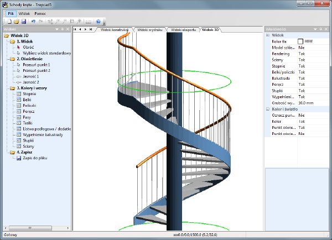Click the Zapis do pliku save icon
Image resolution: width=332 pixels, height=240 pixels.
pyautogui.click(x=19, y=158)
